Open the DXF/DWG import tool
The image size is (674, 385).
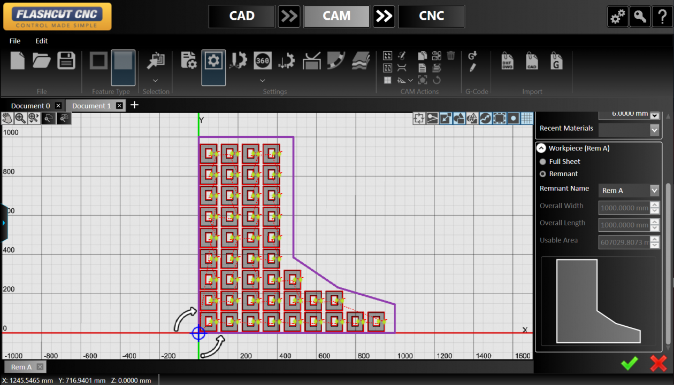(x=507, y=60)
